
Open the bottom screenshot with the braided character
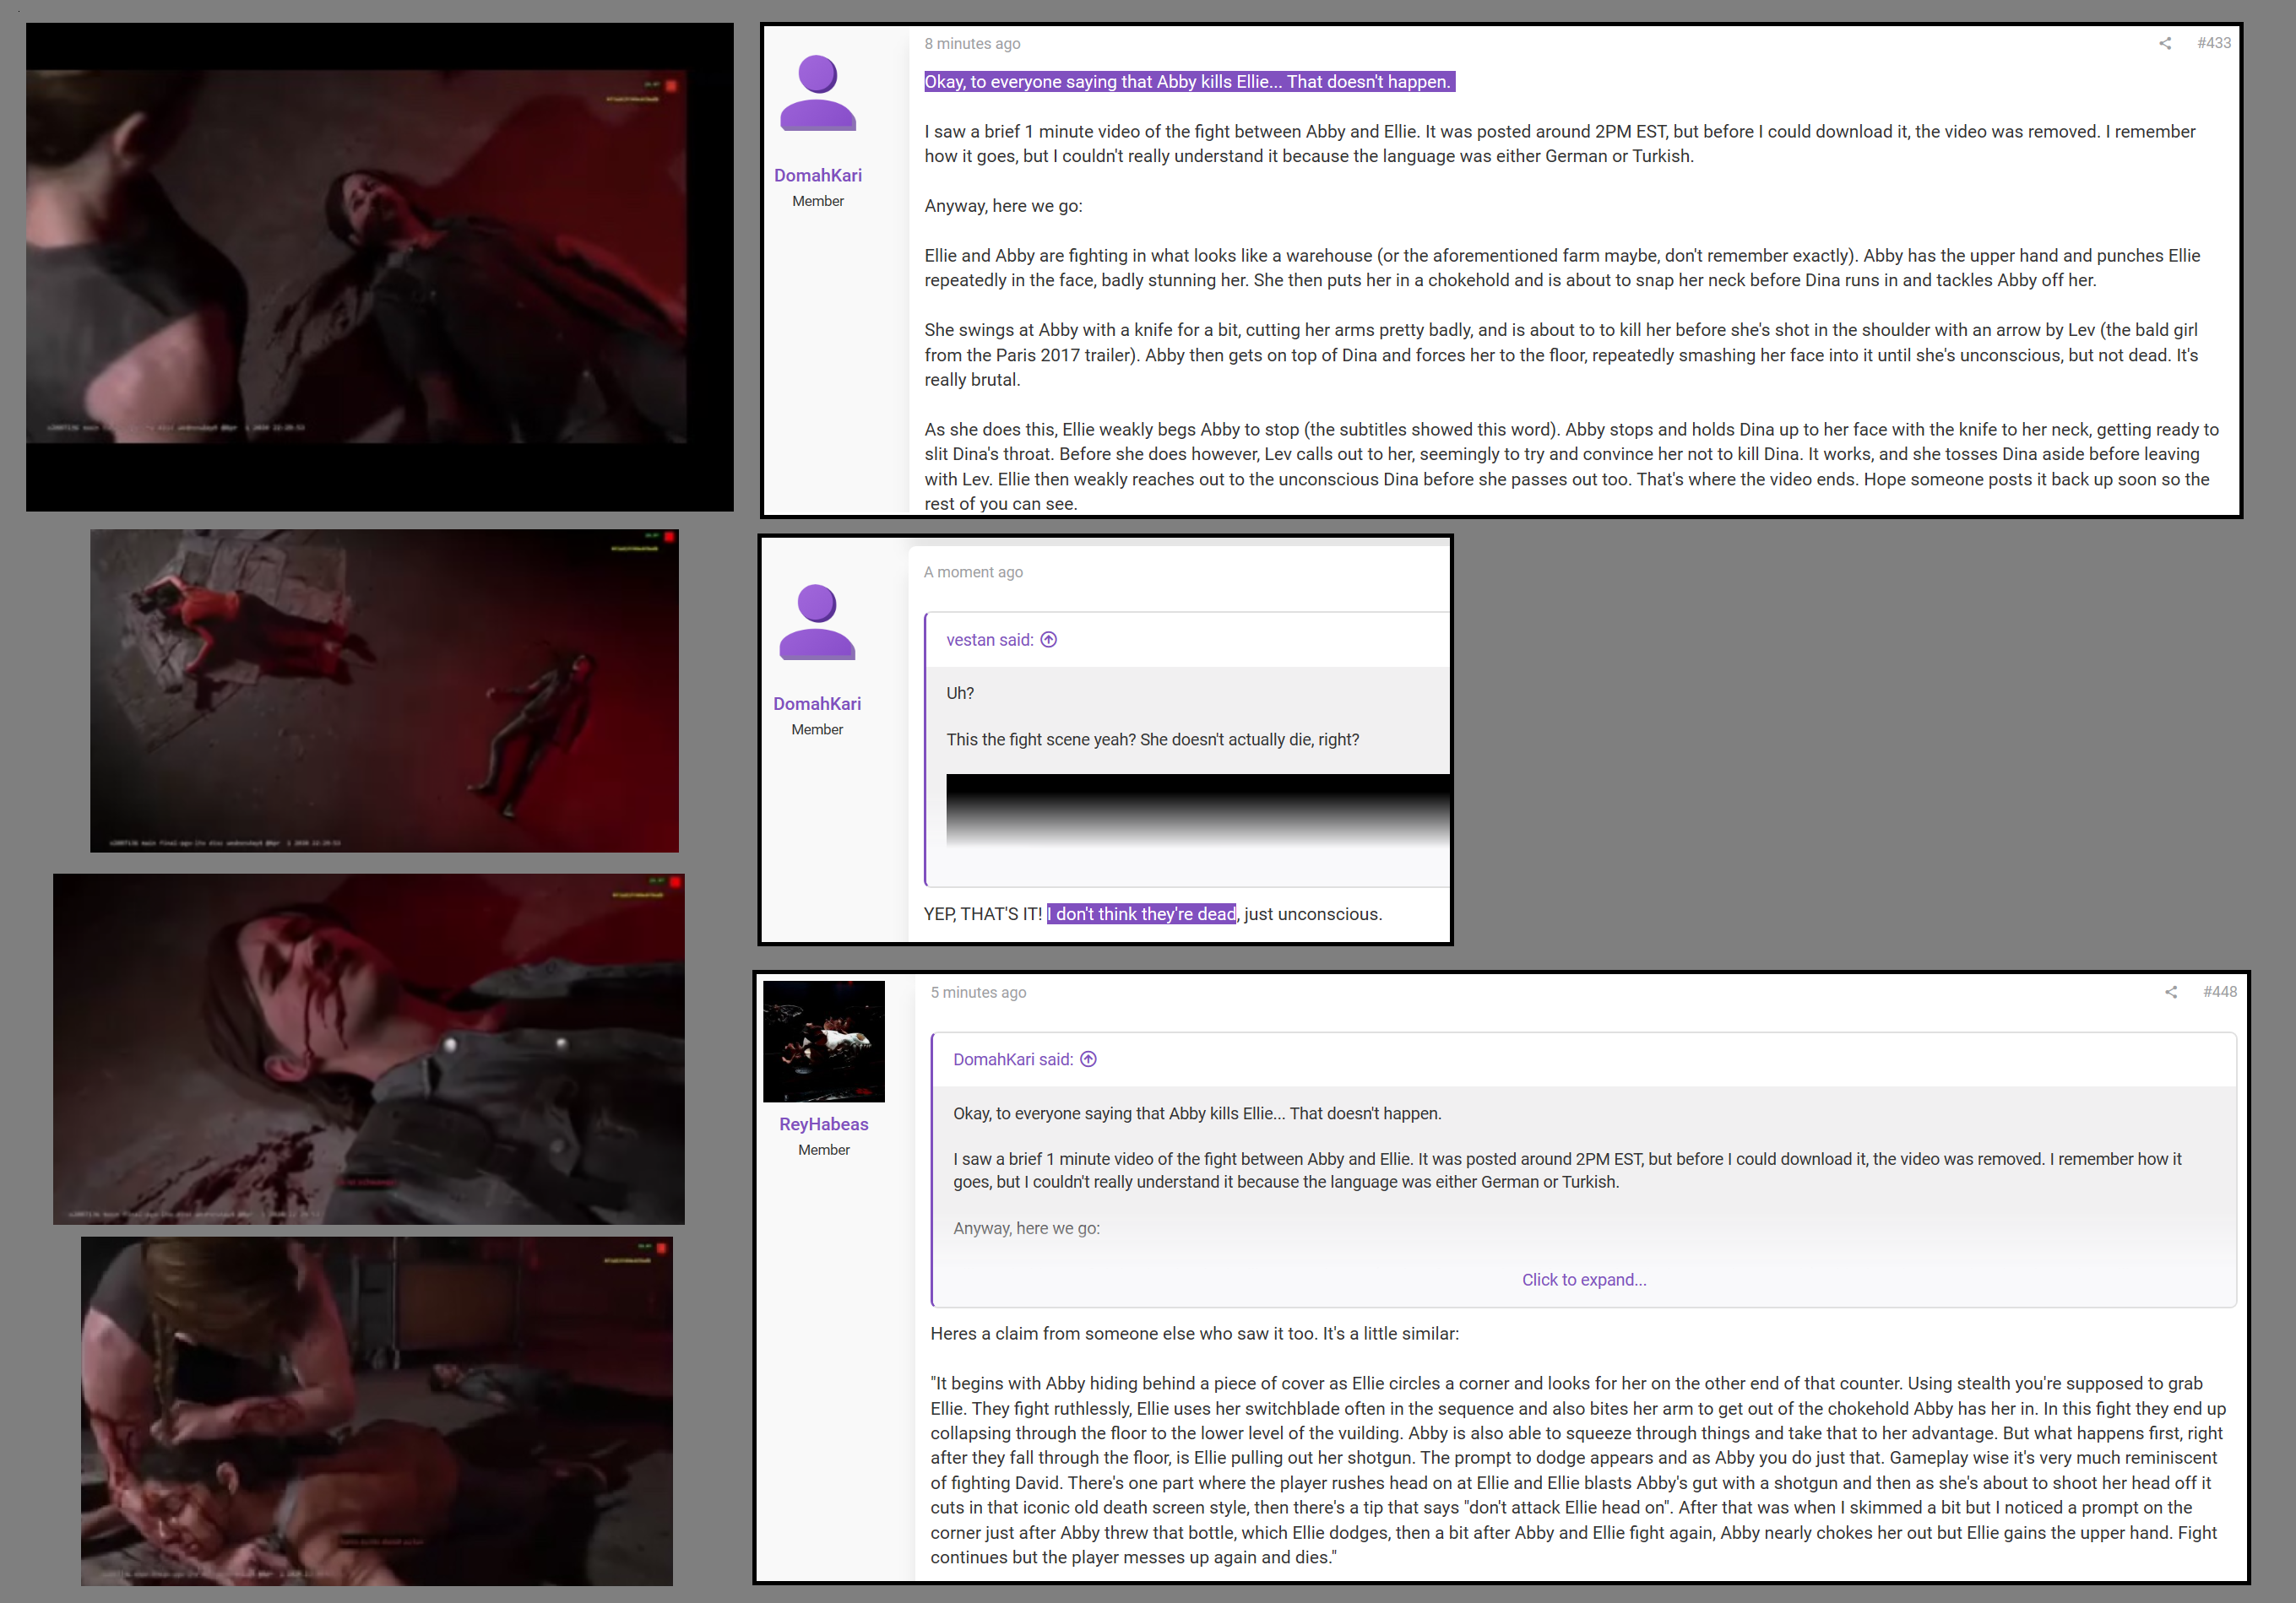click(x=377, y=1411)
